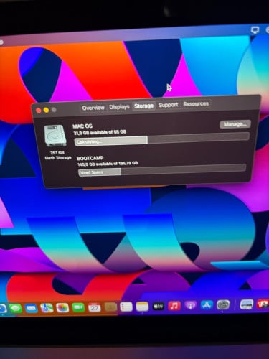Switch to the Displays tab

119,107
